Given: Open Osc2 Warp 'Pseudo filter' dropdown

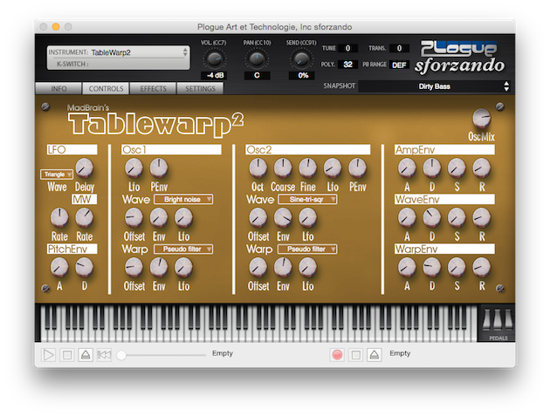Looking at the screenshot, I should coord(307,250).
